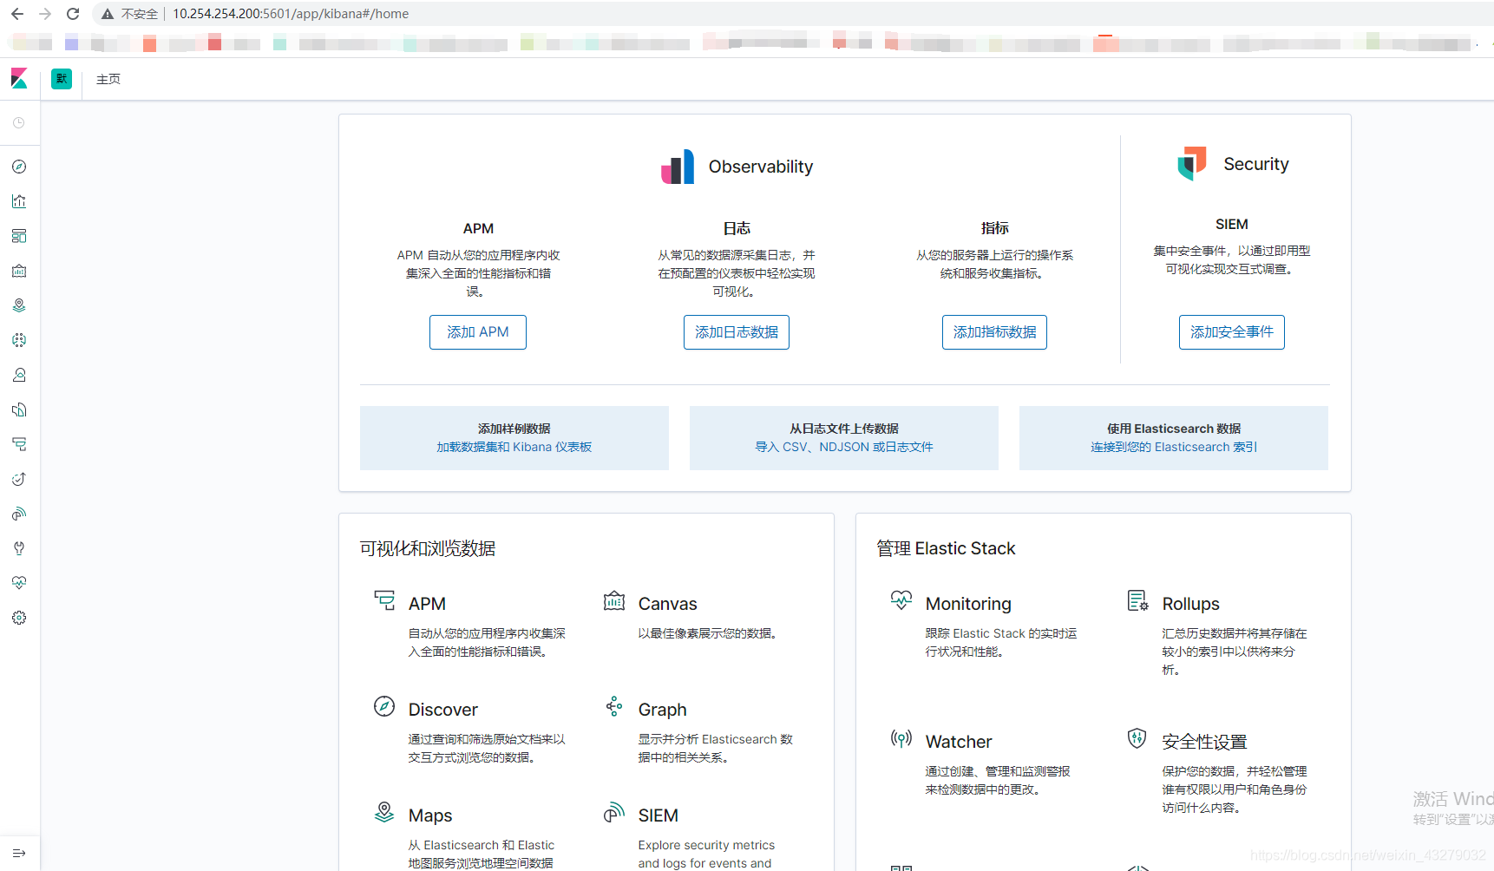The width and height of the screenshot is (1494, 871).
Task: Open Dashboard from the side navigation
Action: coord(19,236)
